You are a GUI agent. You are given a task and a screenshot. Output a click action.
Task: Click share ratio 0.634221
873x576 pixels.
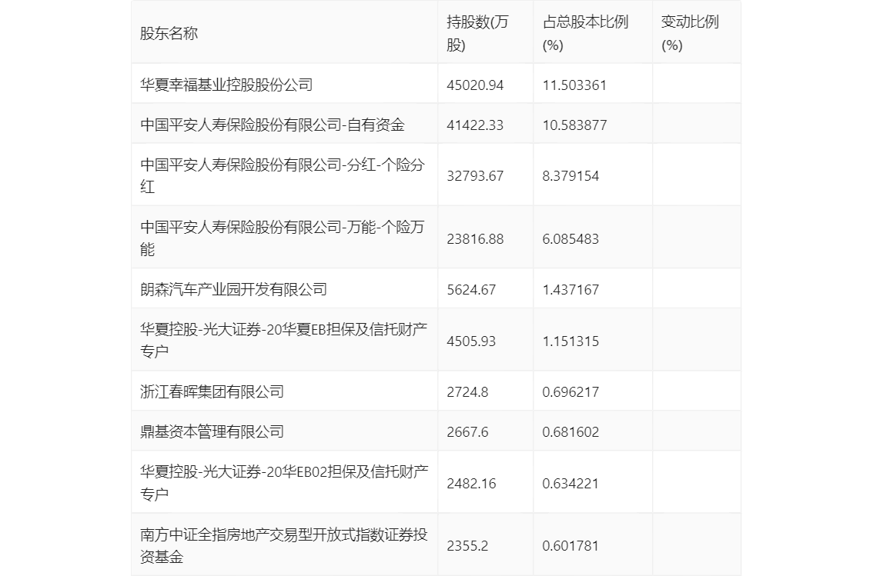(x=570, y=484)
